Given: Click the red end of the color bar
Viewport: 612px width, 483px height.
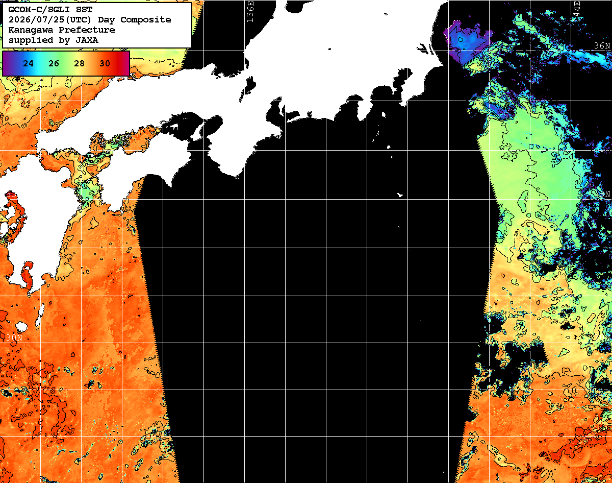Looking at the screenshot, I should pyautogui.click(x=124, y=64).
